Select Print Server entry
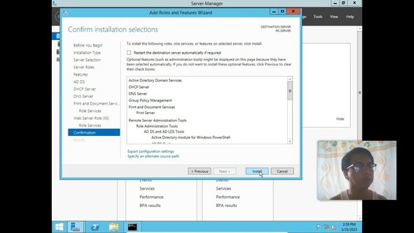The width and height of the screenshot is (414, 233). pos(146,113)
